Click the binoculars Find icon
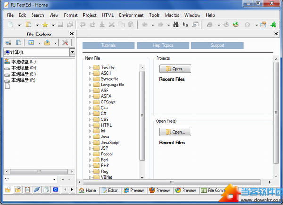Screen dimensions: 283x205 175,25
